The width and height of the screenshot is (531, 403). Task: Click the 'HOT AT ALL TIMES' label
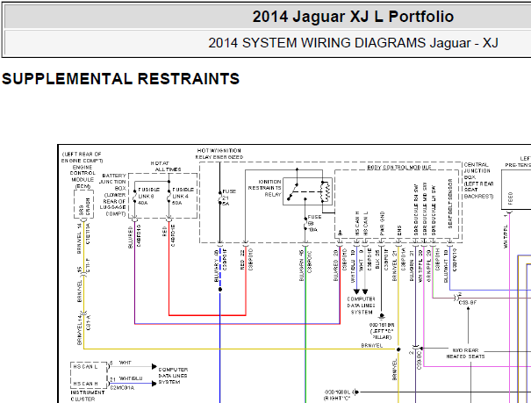165,166
